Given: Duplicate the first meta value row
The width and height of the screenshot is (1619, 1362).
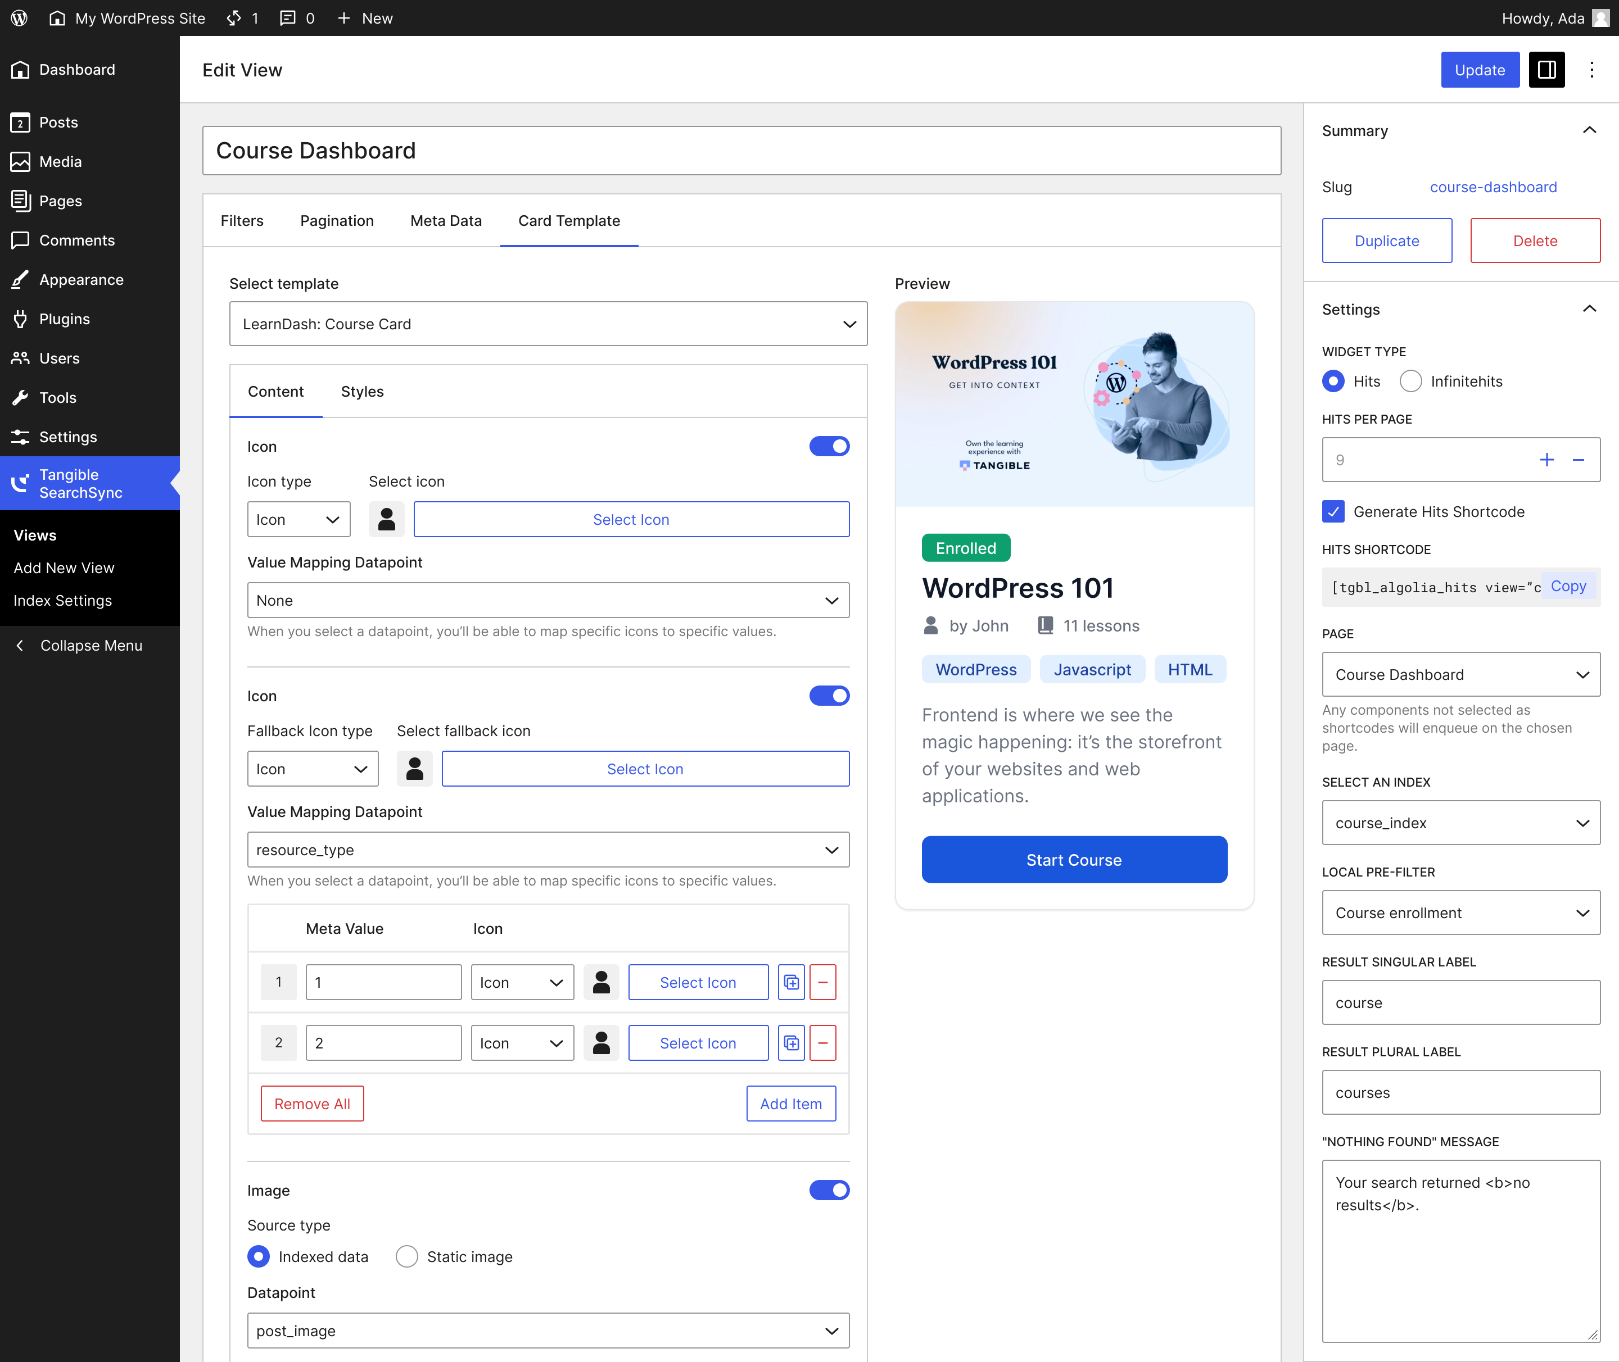Looking at the screenshot, I should 791,982.
